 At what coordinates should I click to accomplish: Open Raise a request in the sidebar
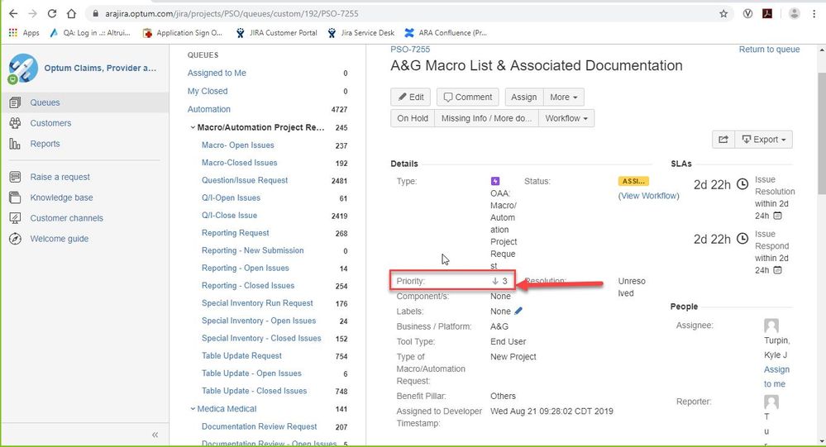60,177
